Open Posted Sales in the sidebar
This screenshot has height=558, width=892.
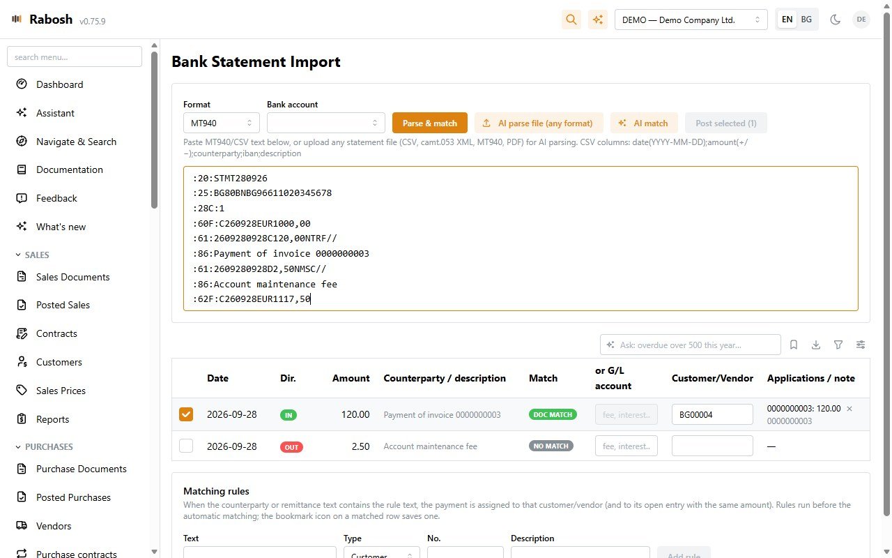(63, 305)
